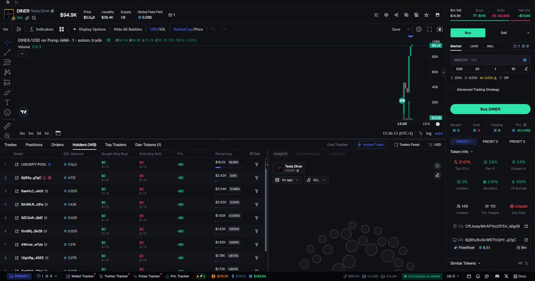Toggle auto scale on chart

[x=438, y=133]
